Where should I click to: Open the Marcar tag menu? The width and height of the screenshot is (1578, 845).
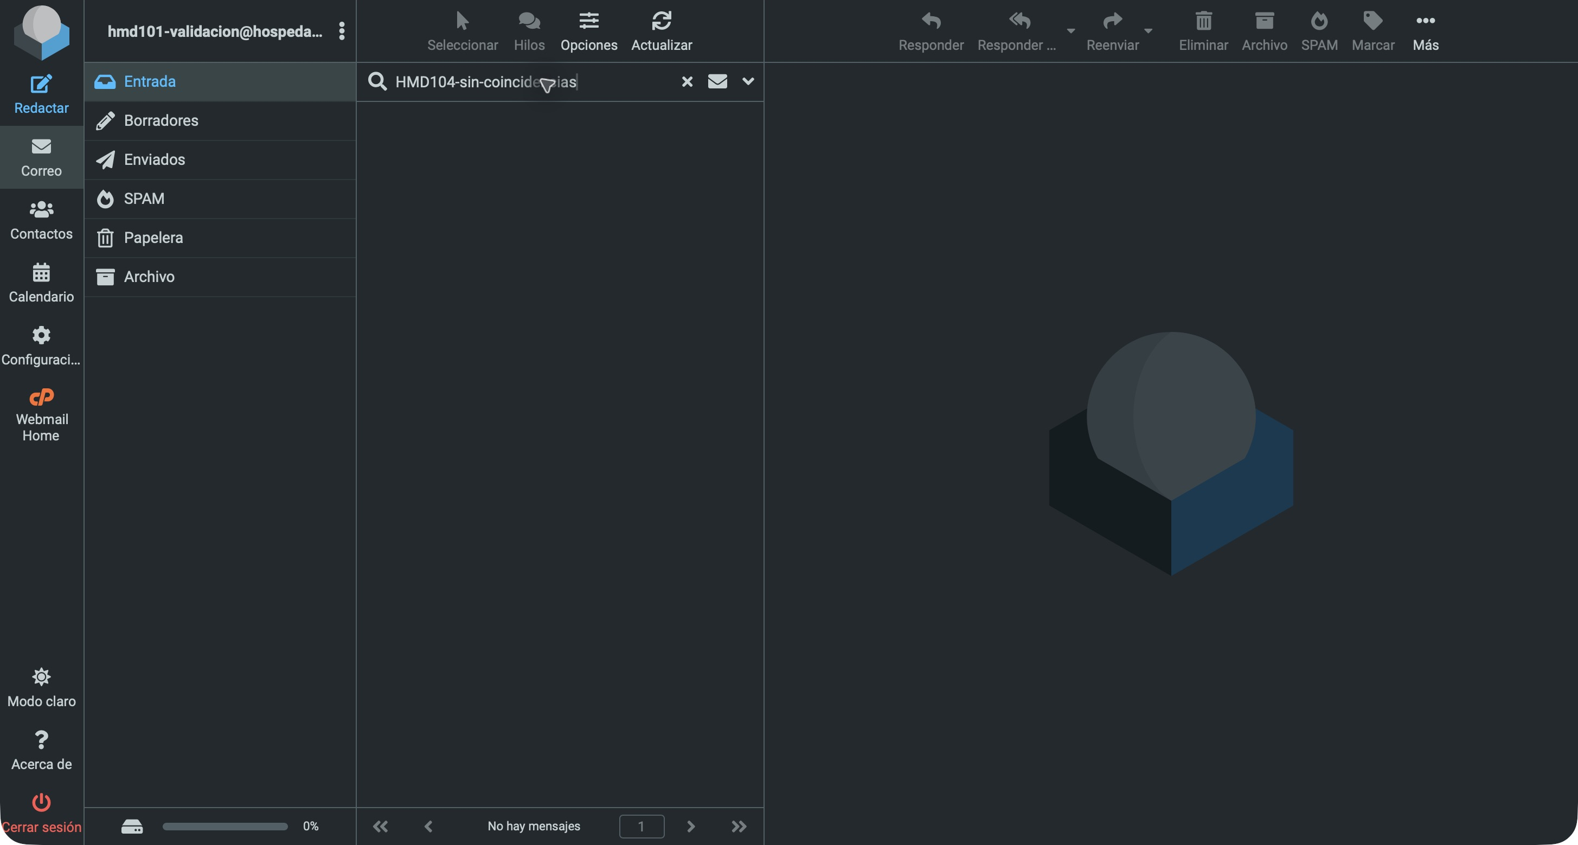[x=1373, y=30]
